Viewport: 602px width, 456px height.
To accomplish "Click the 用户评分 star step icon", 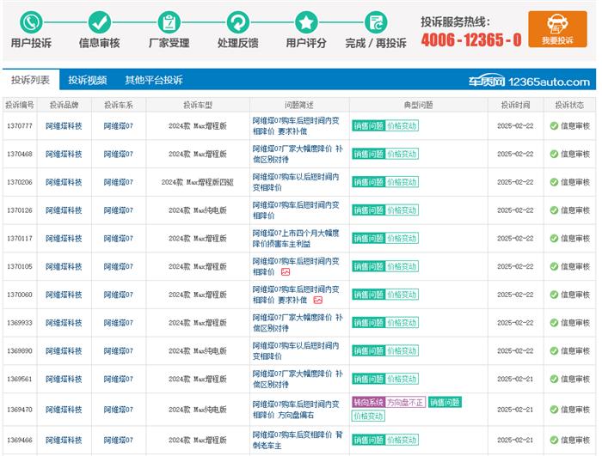I will coord(306,22).
